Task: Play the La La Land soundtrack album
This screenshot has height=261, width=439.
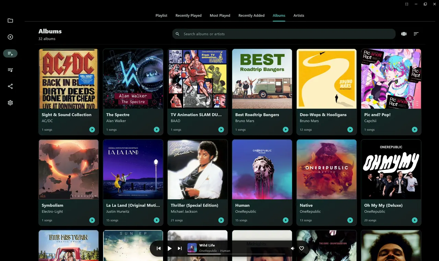Action: click(x=156, y=220)
